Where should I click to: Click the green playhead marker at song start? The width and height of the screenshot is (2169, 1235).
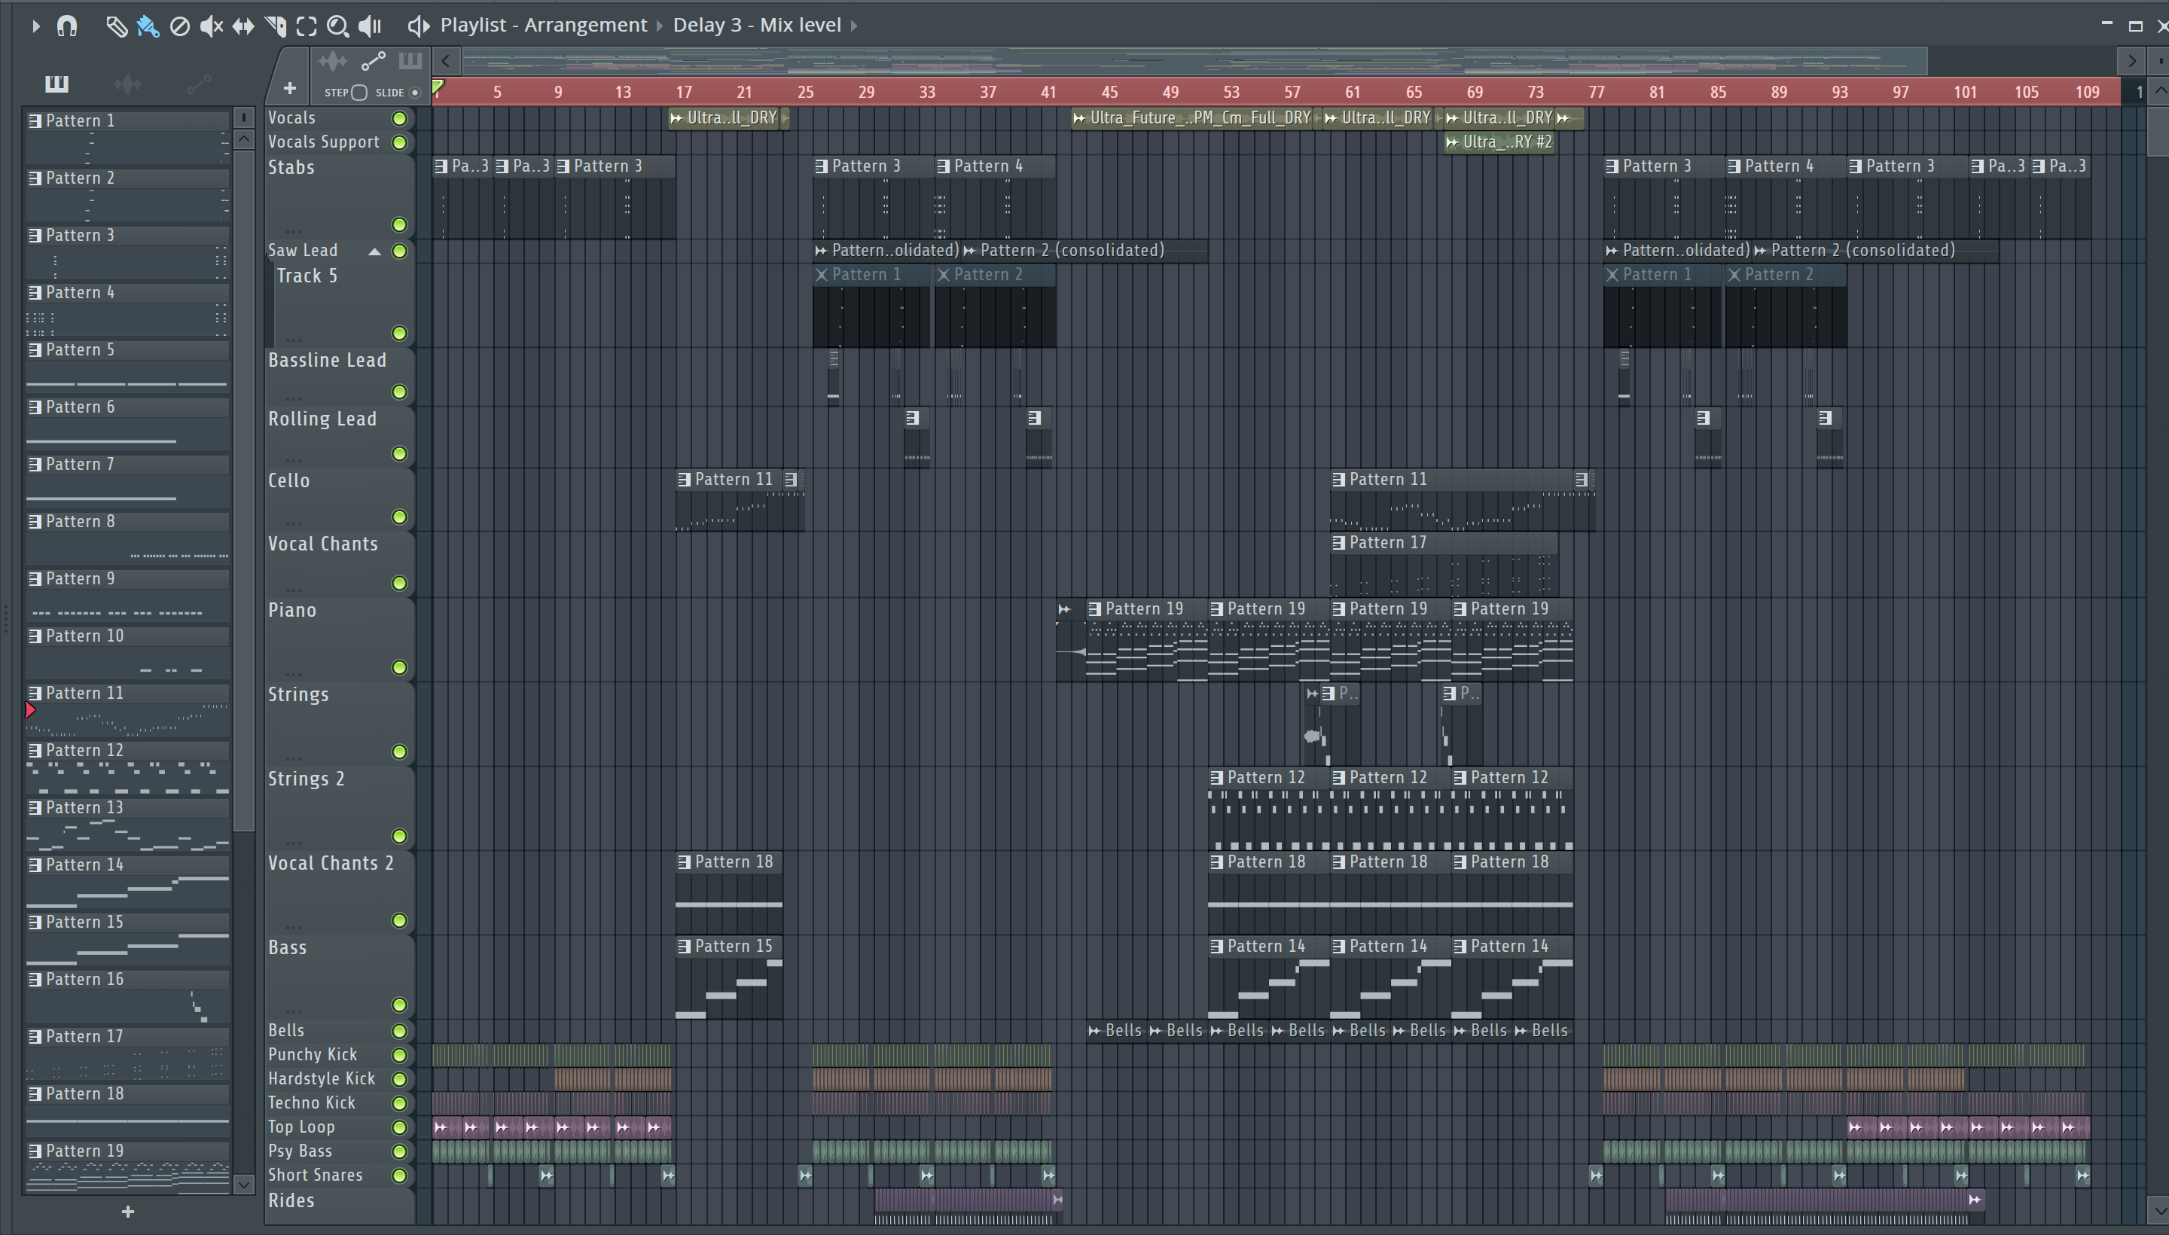(x=438, y=87)
